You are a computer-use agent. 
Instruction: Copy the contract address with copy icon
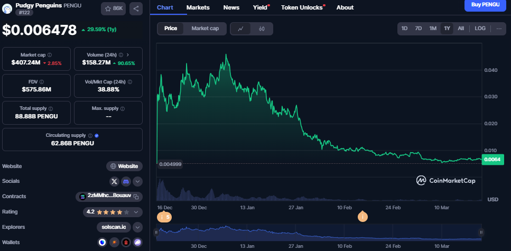point(136,197)
